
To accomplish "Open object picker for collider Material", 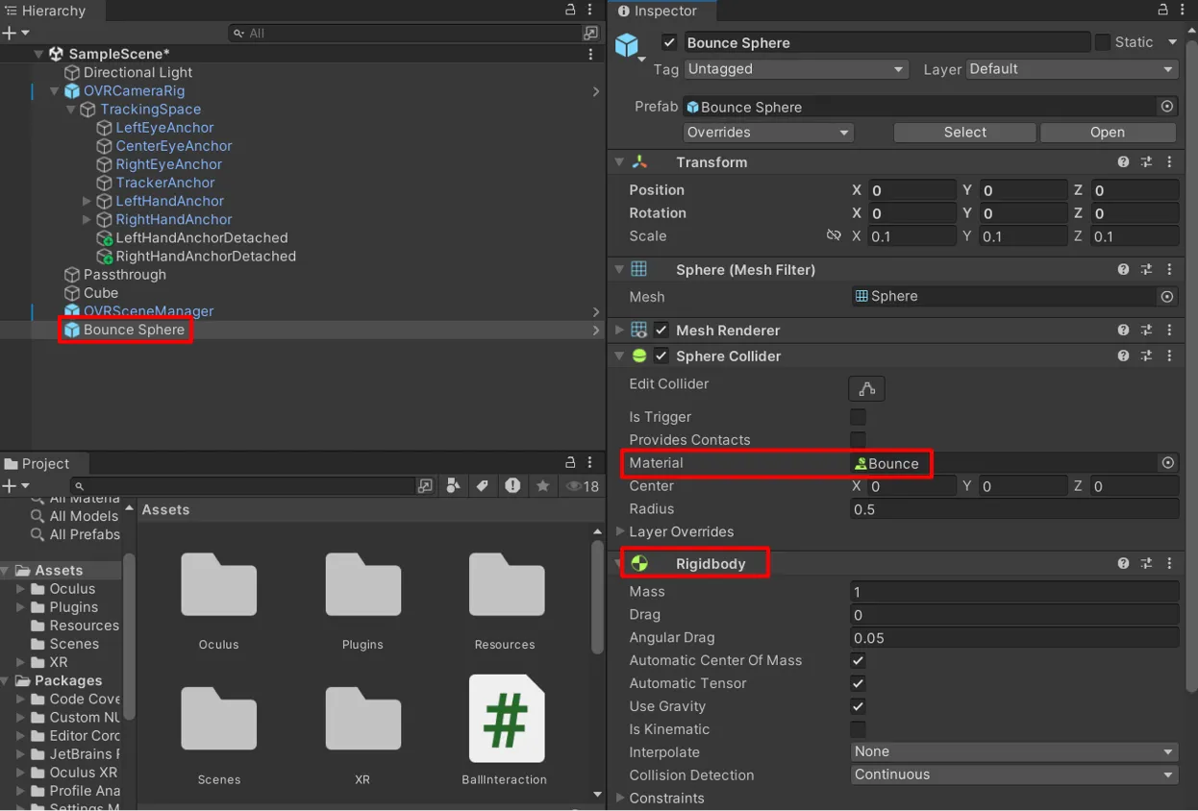I will coord(1167,463).
